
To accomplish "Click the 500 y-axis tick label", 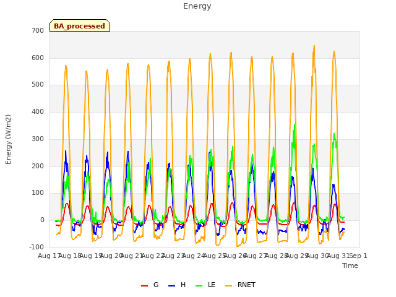I will [38, 85].
